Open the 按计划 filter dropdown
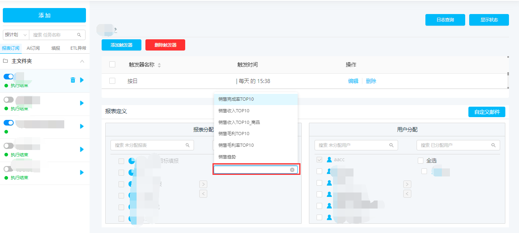The image size is (519, 233). [x=16, y=35]
